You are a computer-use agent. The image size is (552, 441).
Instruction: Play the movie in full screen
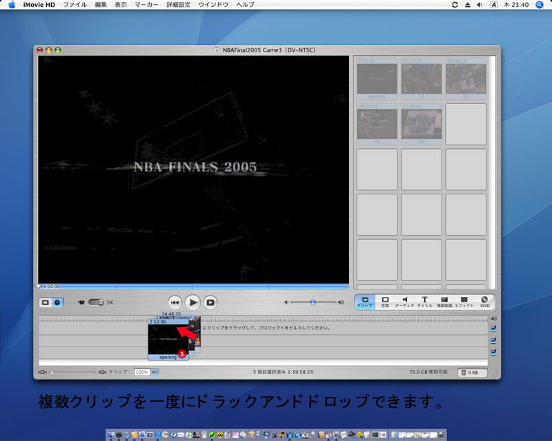(x=210, y=302)
